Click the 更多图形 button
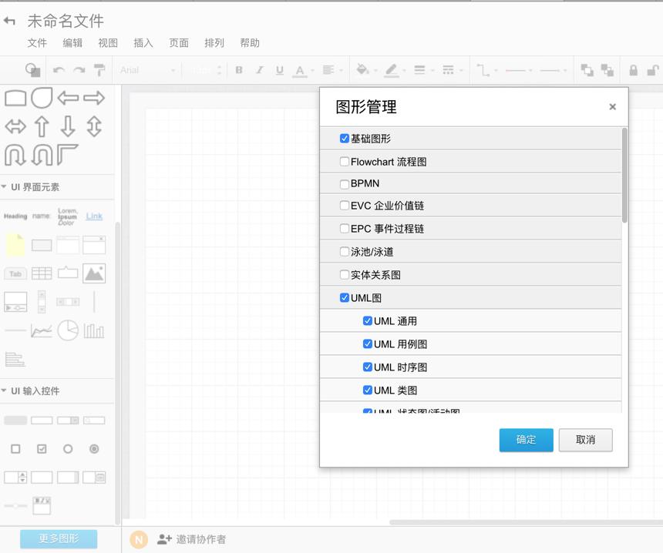The image size is (663, 553). coord(59,538)
